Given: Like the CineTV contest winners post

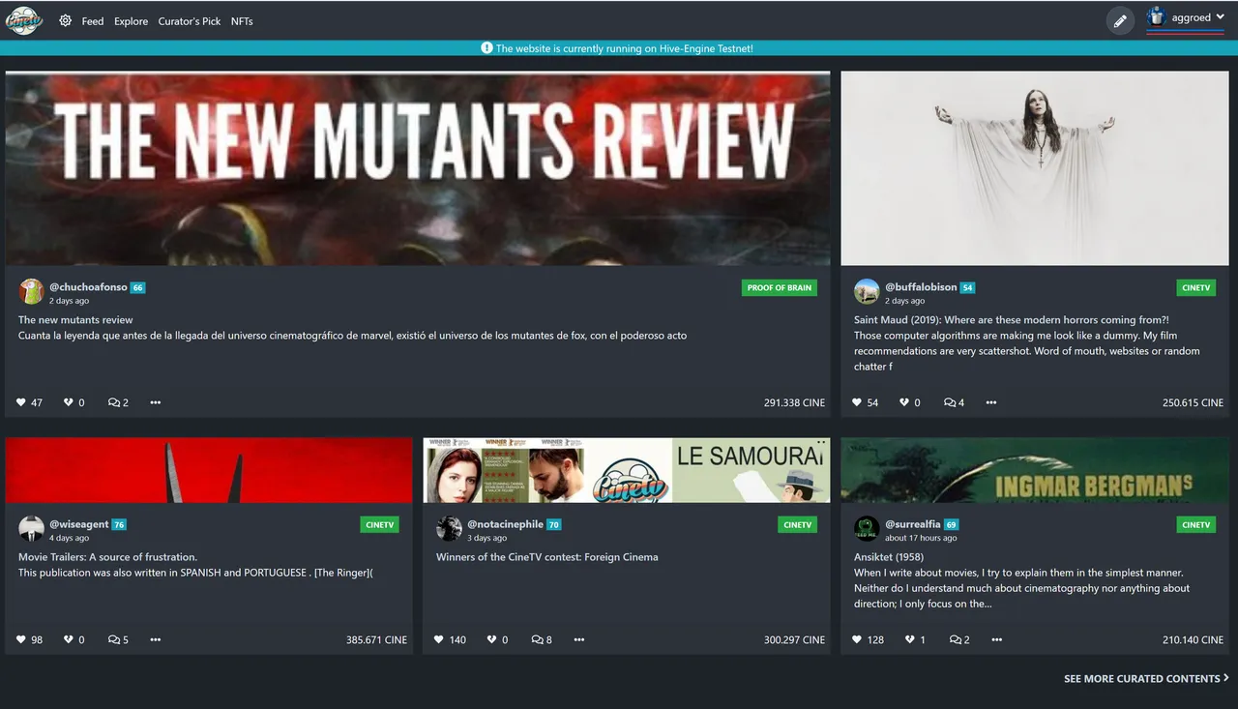Looking at the screenshot, I should click(x=440, y=639).
